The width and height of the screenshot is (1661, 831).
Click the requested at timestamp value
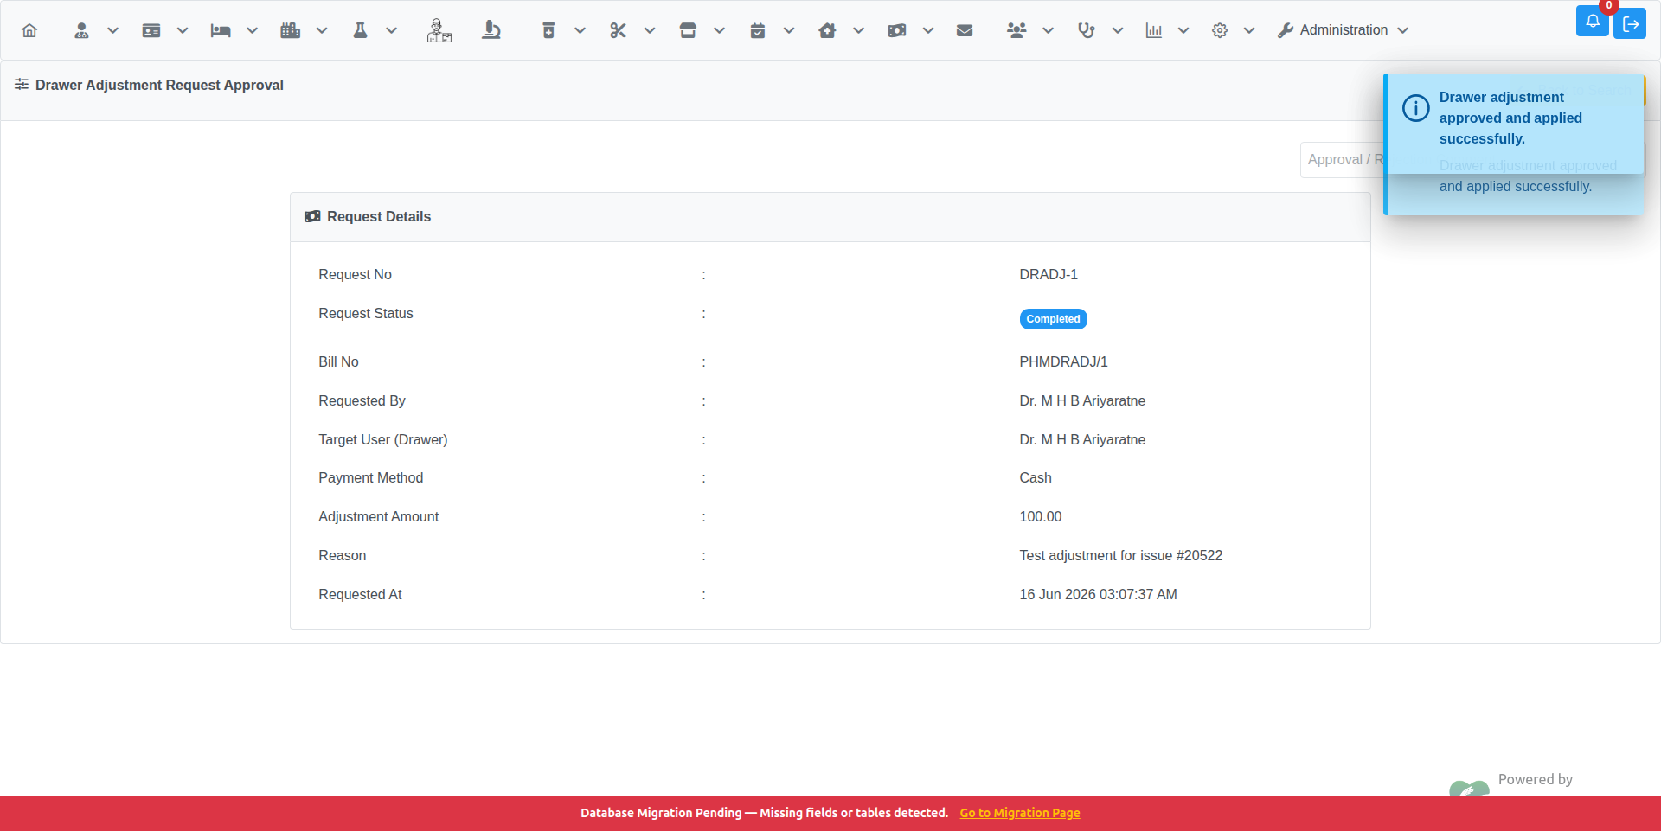pos(1098,594)
